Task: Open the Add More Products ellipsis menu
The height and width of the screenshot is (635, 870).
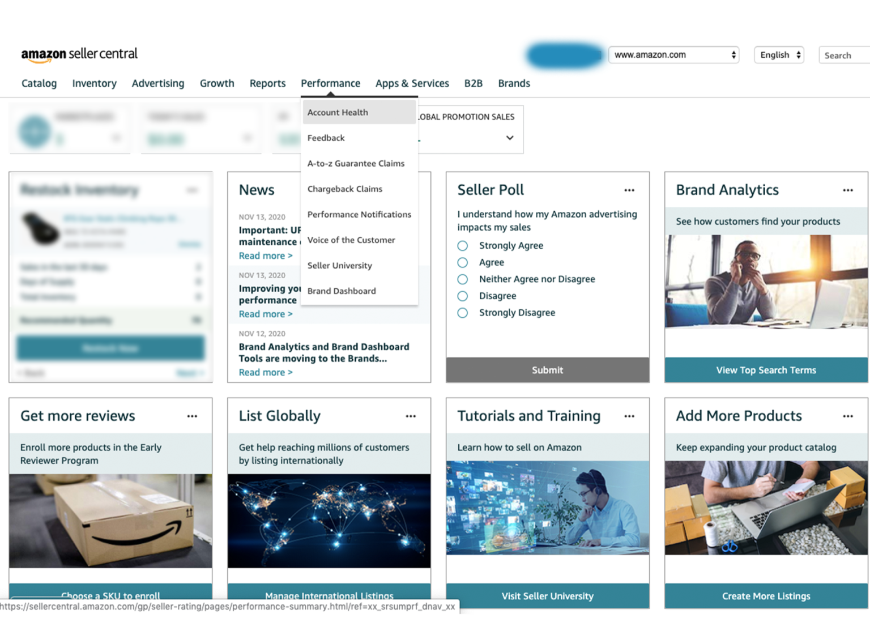Action: click(847, 416)
